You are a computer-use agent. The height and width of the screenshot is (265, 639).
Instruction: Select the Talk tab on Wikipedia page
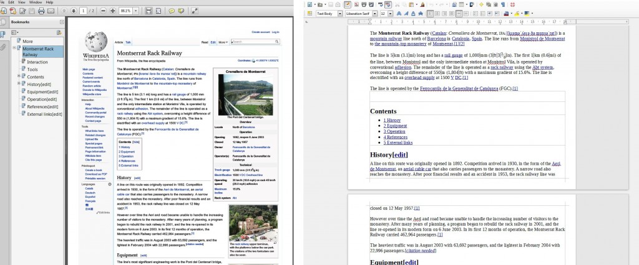tap(128, 42)
